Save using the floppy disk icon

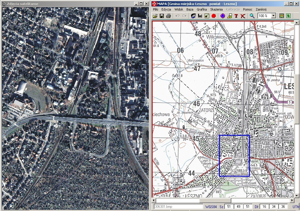[x=162, y=16]
